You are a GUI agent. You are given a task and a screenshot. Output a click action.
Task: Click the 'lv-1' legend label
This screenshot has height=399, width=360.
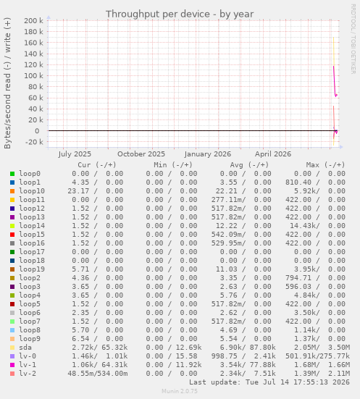(28, 365)
